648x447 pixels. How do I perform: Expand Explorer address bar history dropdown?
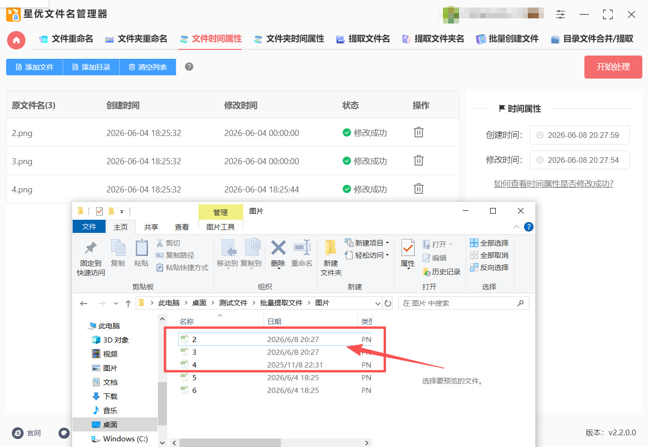(x=377, y=303)
